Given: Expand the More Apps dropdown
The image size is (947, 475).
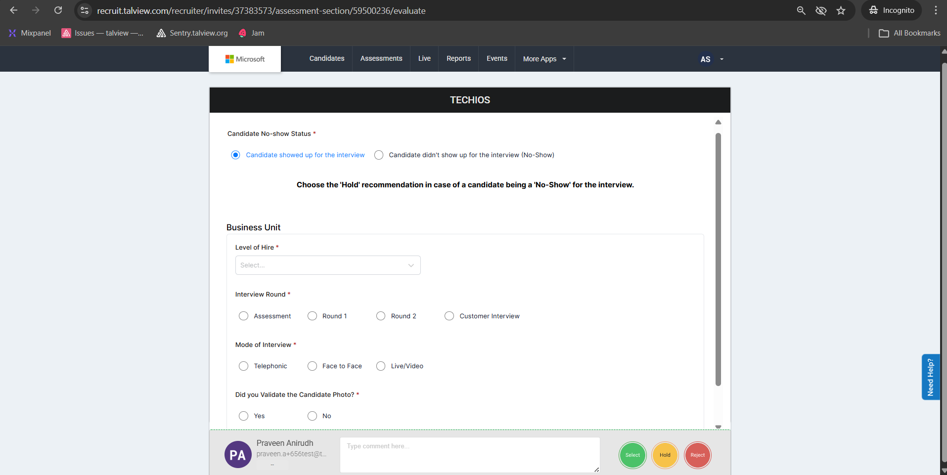Looking at the screenshot, I should coord(544,59).
